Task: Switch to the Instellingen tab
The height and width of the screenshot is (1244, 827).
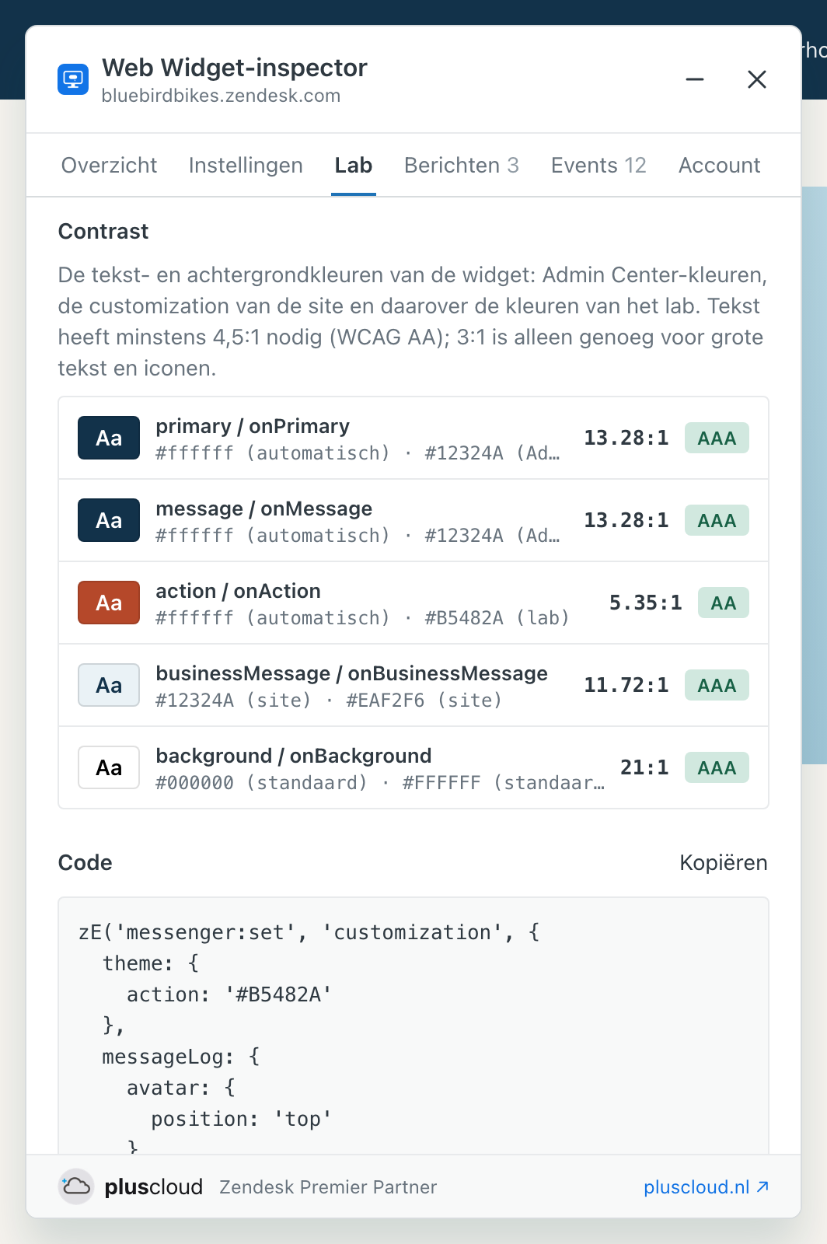Action: coord(246,166)
